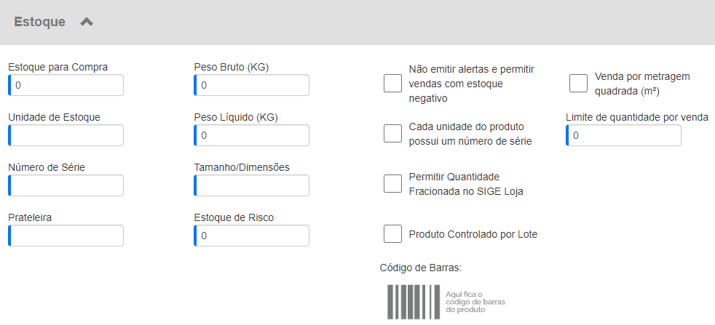Tick Venda por metragem quadrada checkbox
Viewport: 715px width, 325px height.
(x=578, y=84)
